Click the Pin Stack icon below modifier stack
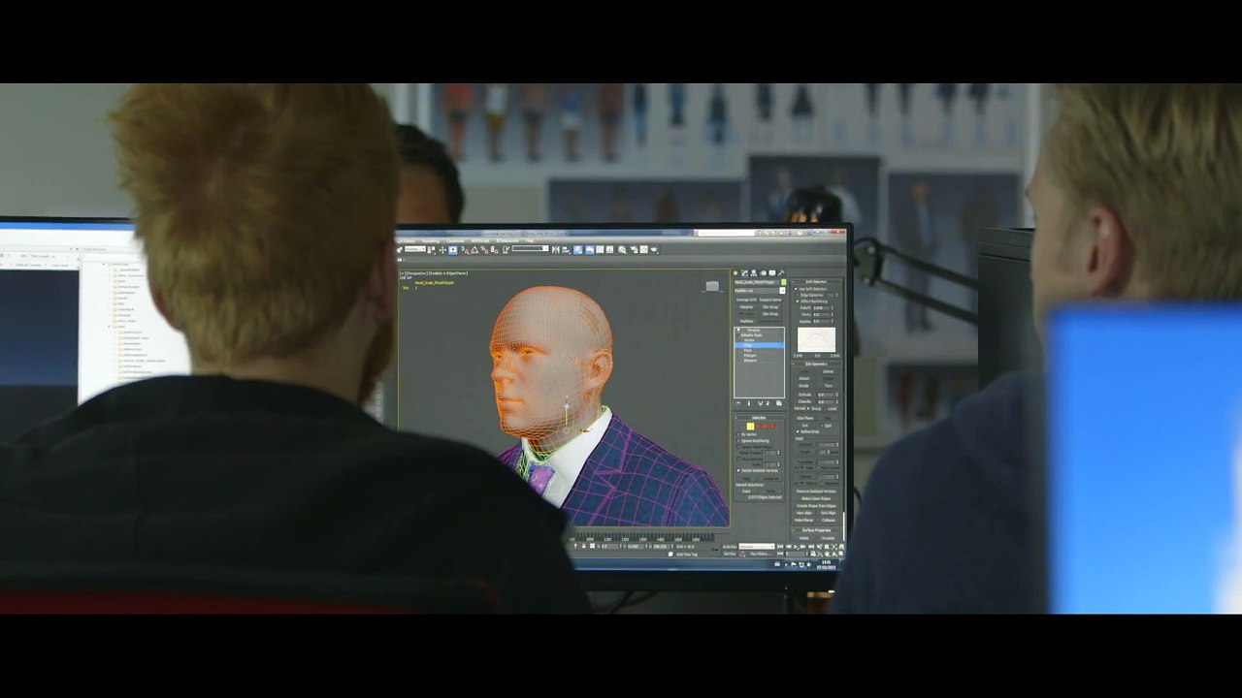1242x698 pixels. pyautogui.click(x=738, y=403)
